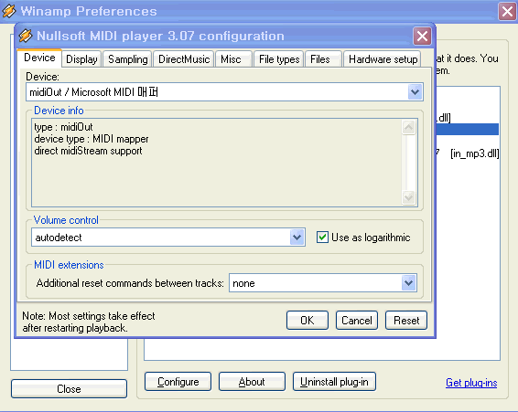518x412 pixels.
Task: Click 'direct midiStream support' text
Action: point(88,151)
